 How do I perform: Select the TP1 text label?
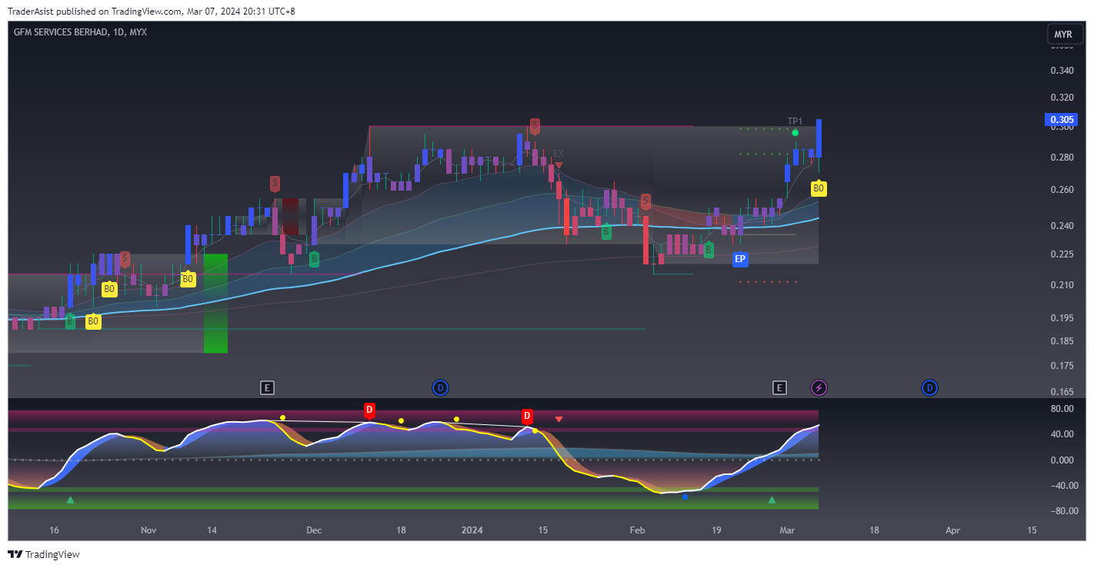coord(795,121)
